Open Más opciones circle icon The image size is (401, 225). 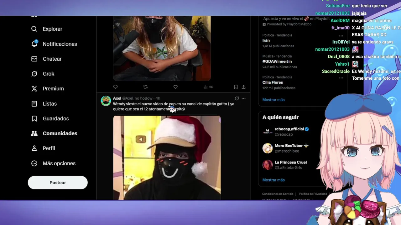pos(34,163)
